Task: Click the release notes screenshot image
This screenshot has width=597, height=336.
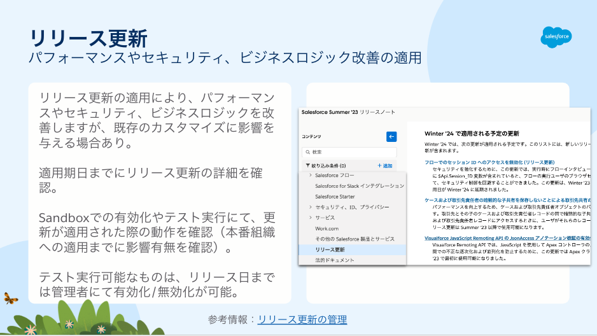Action: tap(444, 186)
